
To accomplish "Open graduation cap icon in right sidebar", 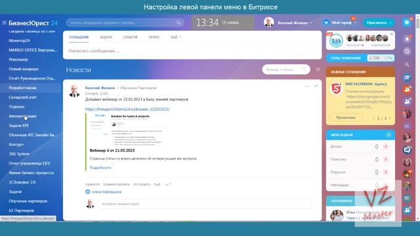I will 407,77.
